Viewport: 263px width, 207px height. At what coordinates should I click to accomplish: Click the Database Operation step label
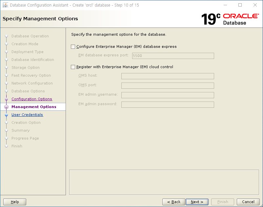point(30,36)
